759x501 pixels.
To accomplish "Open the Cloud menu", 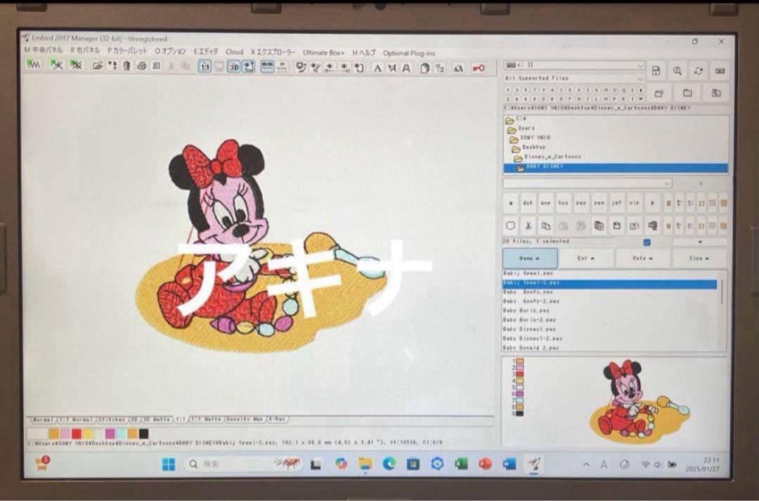I will [x=235, y=52].
